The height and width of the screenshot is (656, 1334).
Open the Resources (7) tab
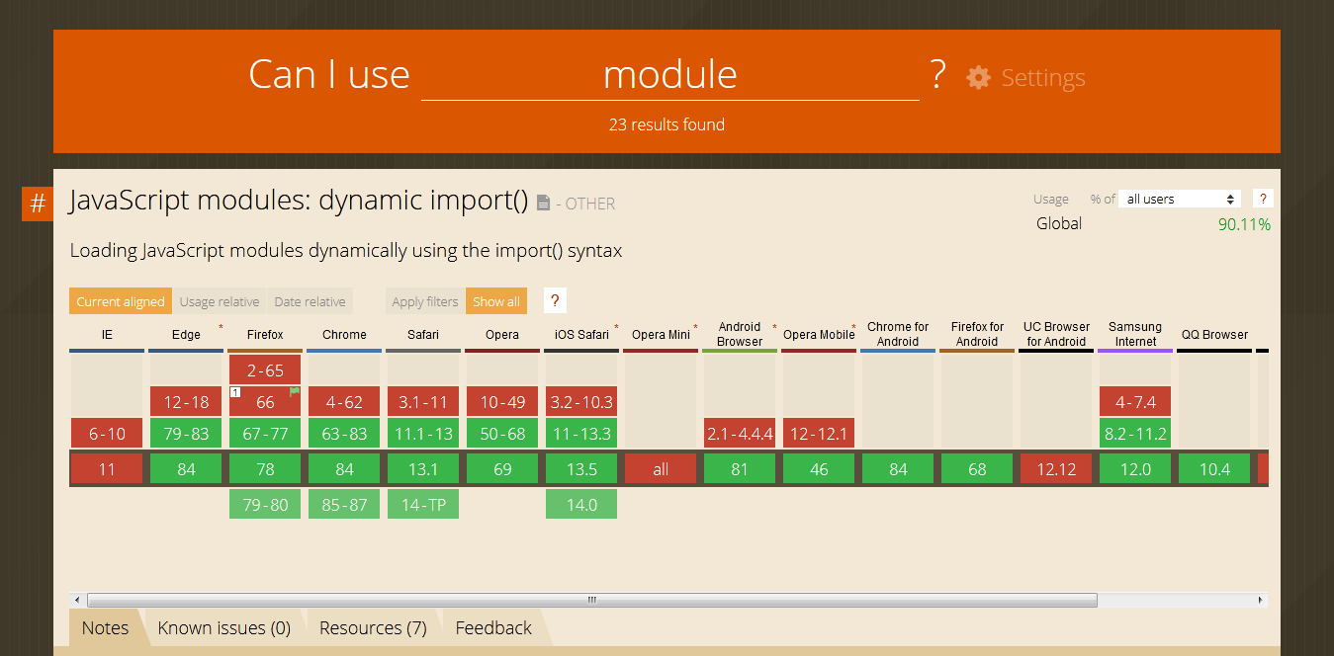(373, 627)
